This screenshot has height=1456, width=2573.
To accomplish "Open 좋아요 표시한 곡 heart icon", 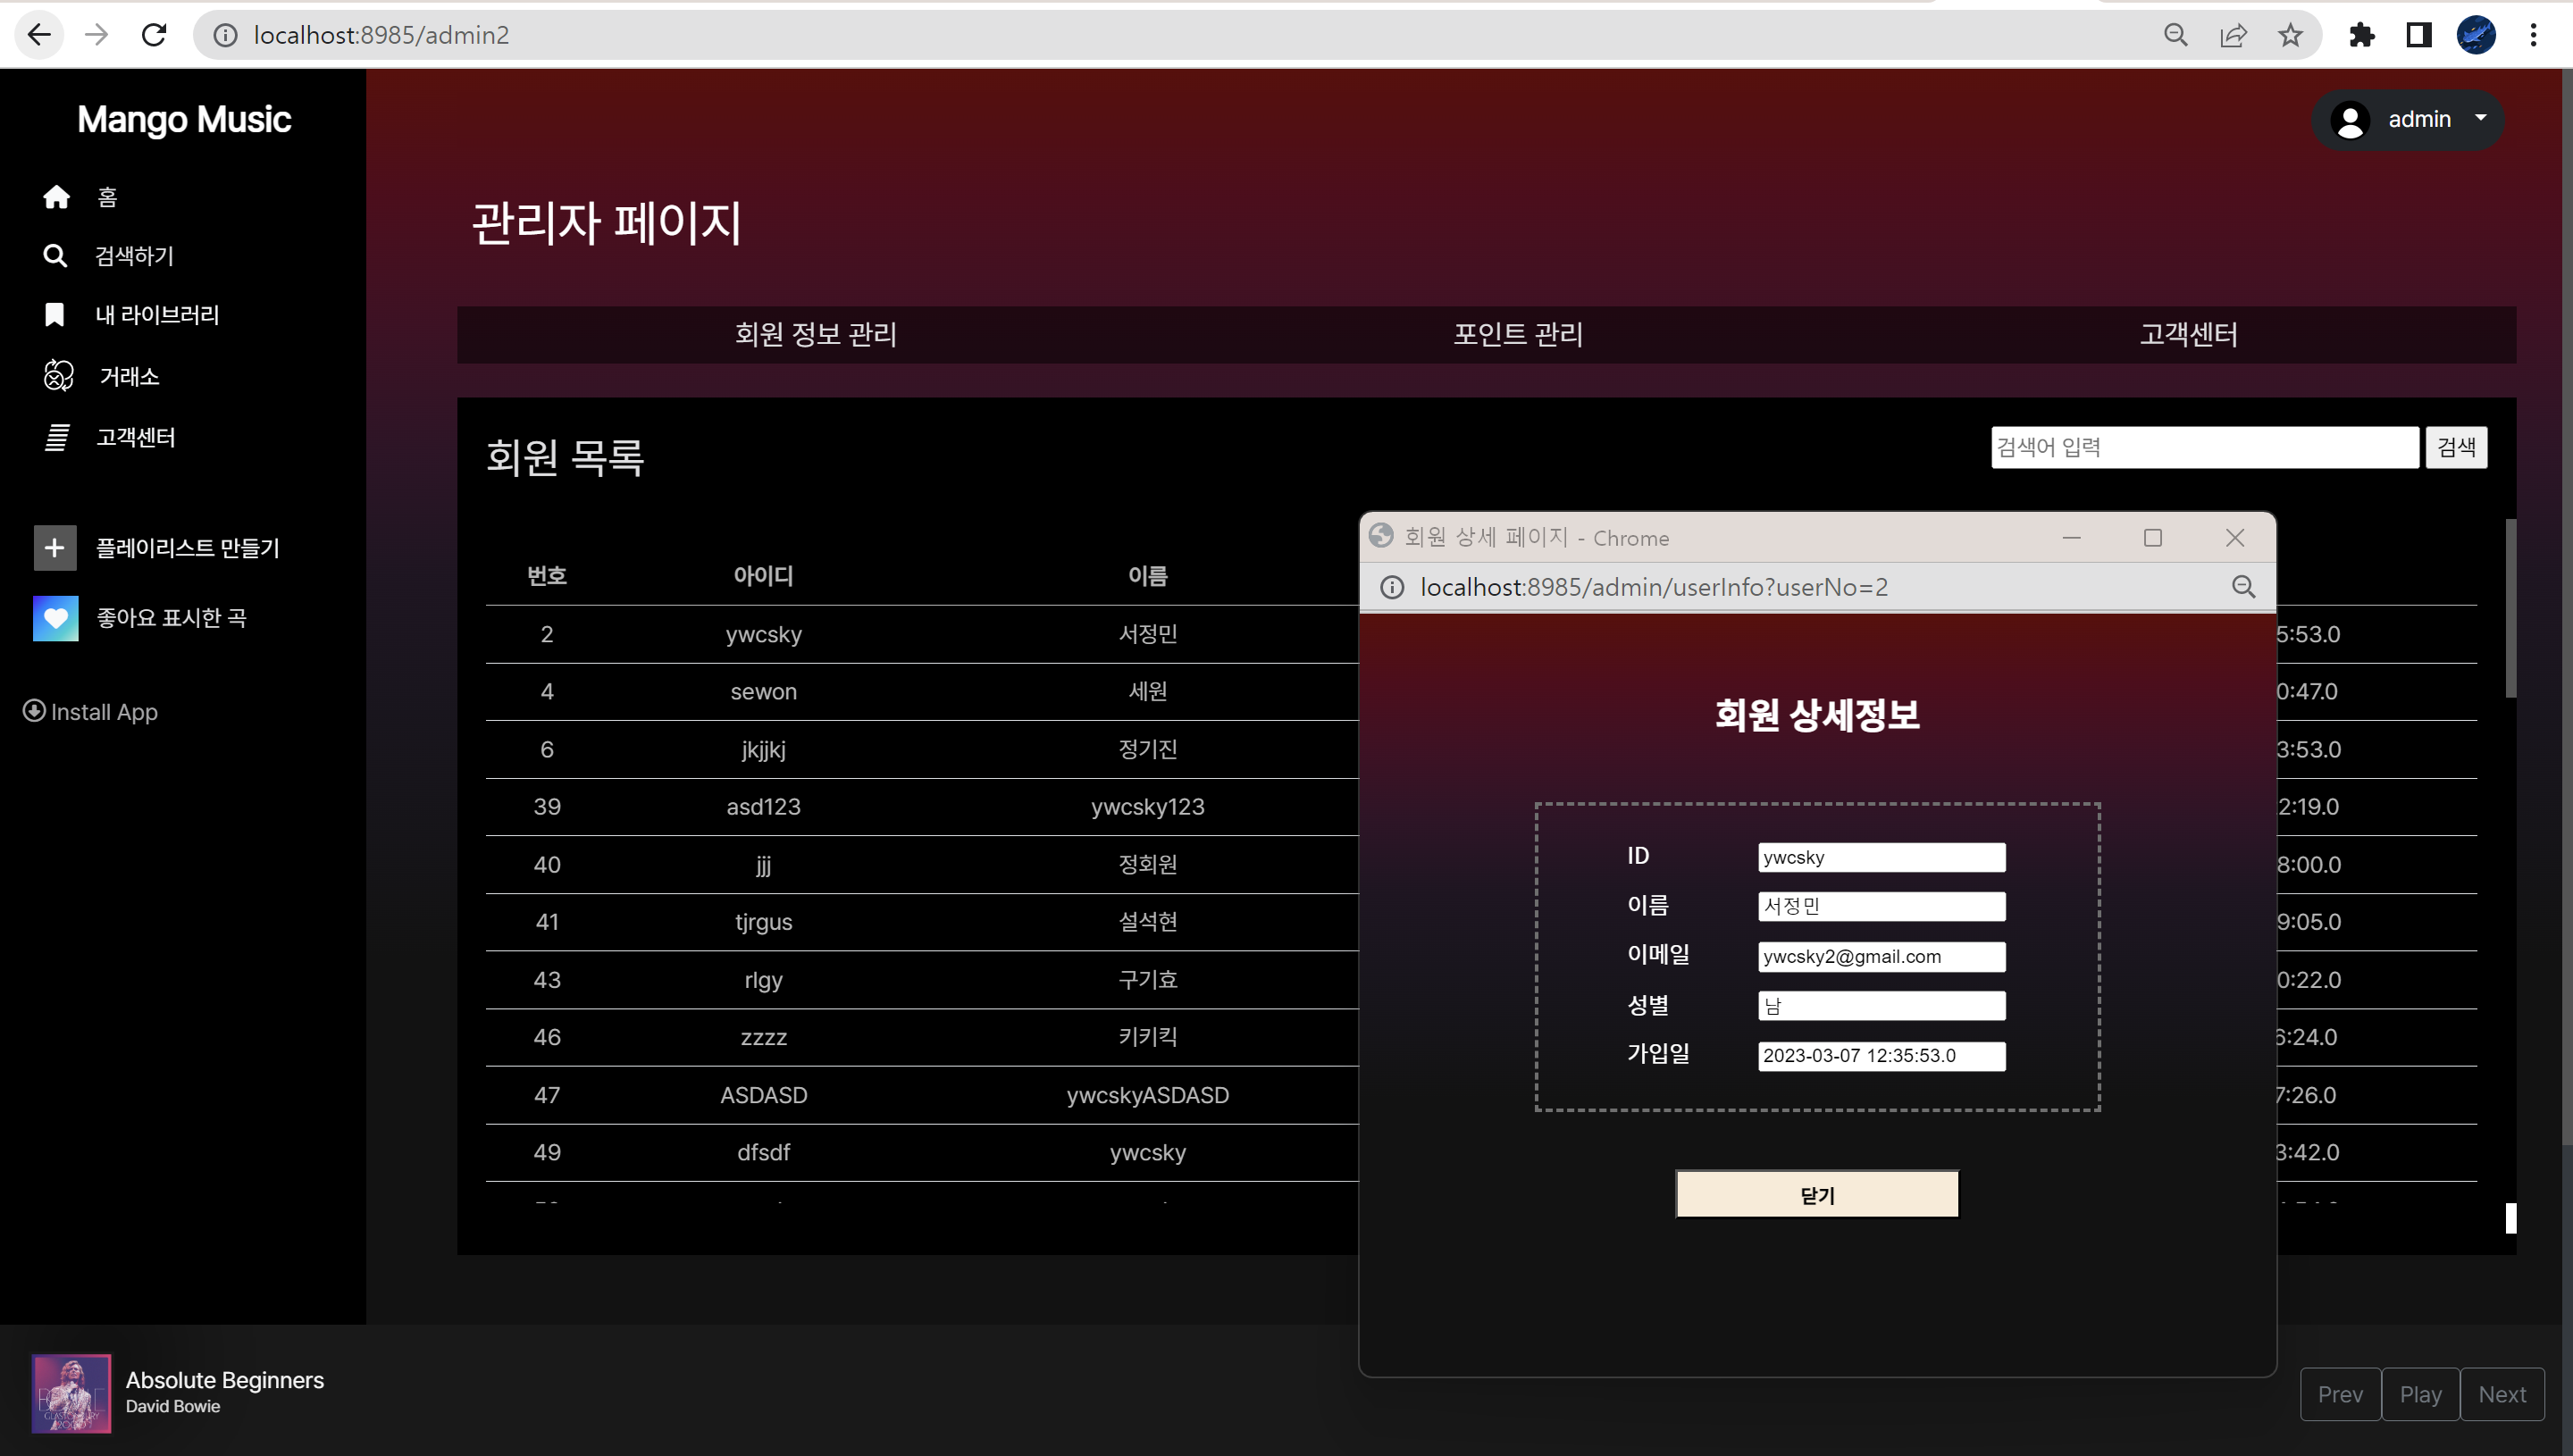I will tap(55, 617).
